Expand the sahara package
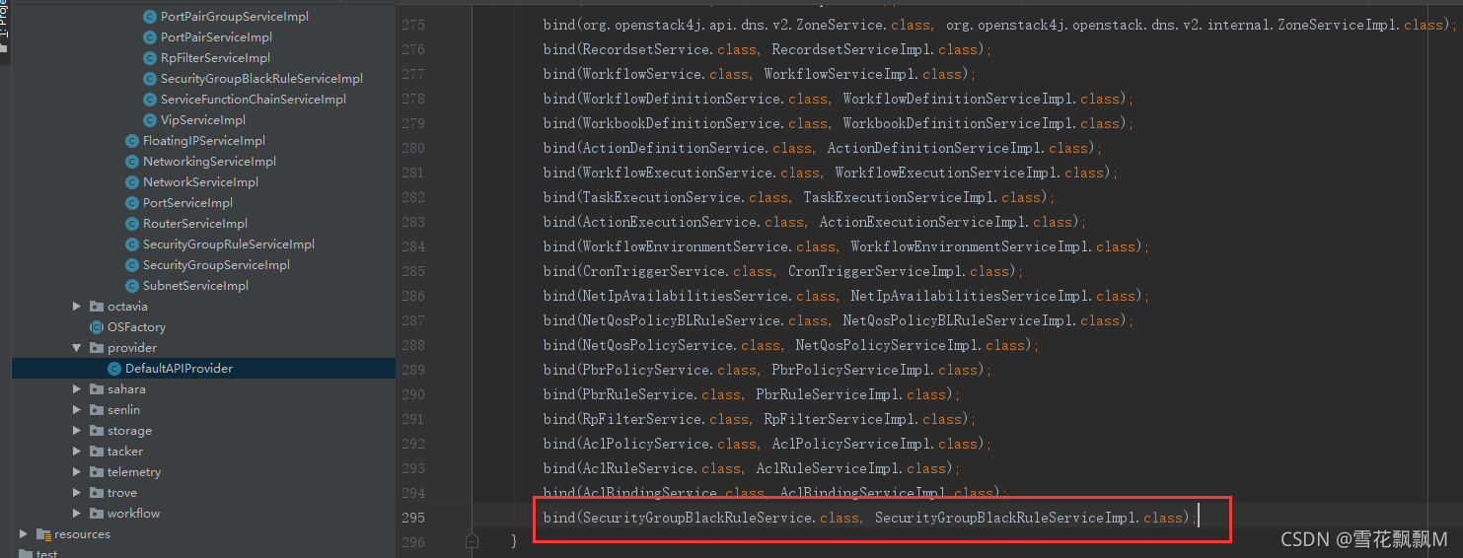The height and width of the screenshot is (558, 1463). pyautogui.click(x=78, y=389)
